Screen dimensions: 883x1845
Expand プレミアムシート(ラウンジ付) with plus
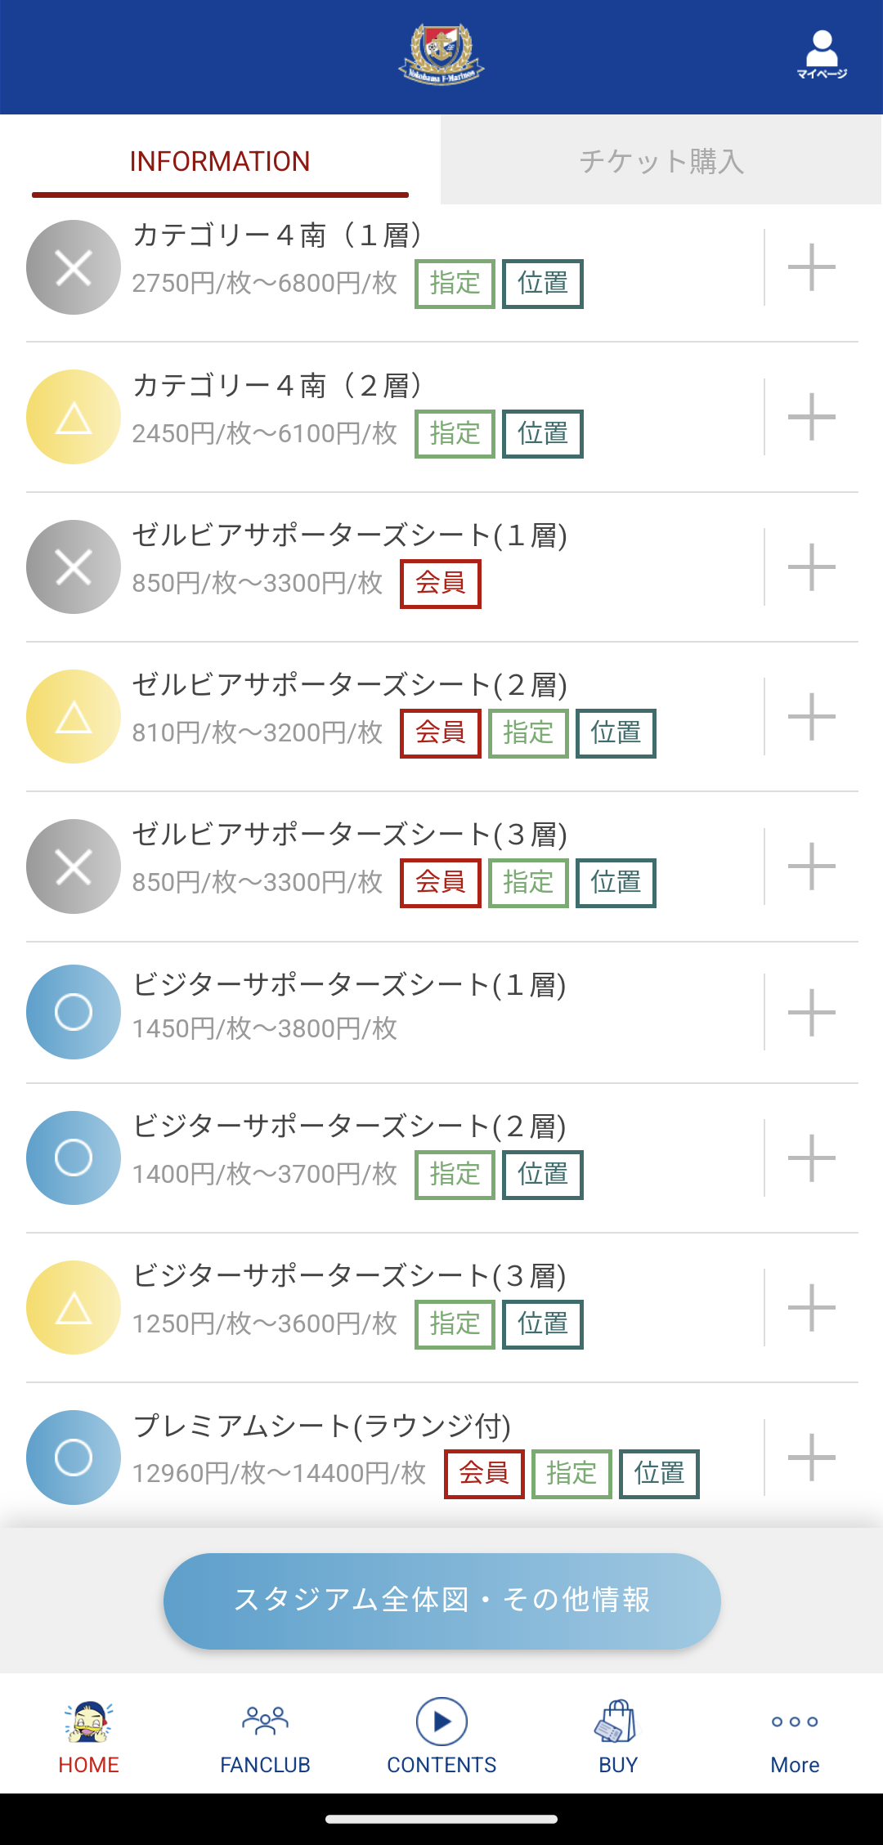(811, 1458)
